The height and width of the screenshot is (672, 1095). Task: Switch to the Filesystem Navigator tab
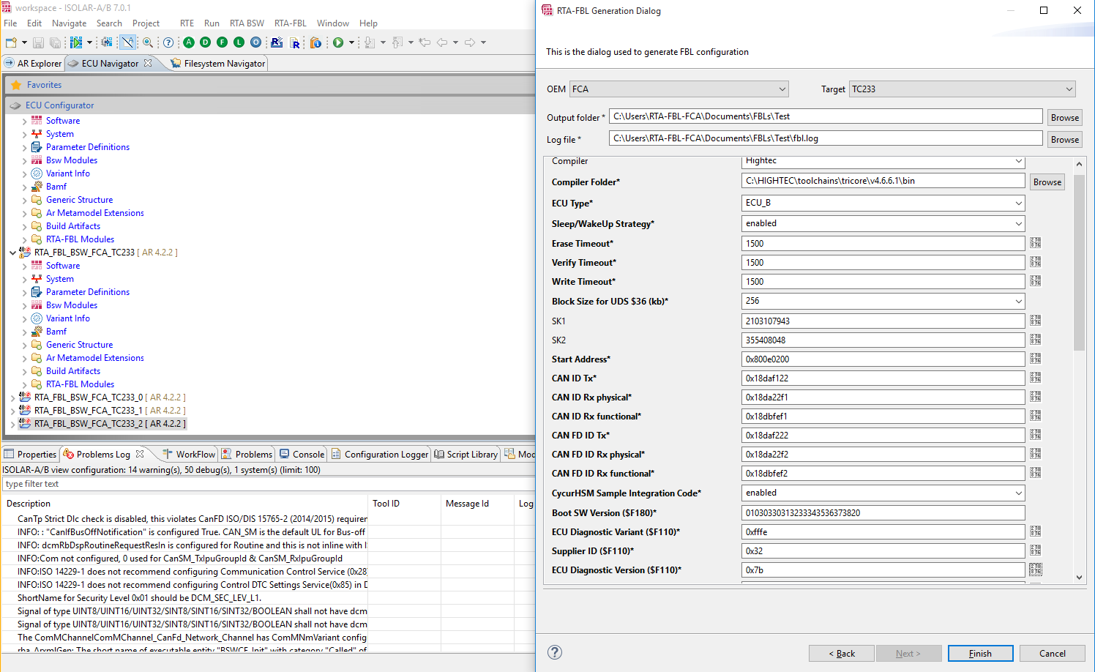[218, 64]
